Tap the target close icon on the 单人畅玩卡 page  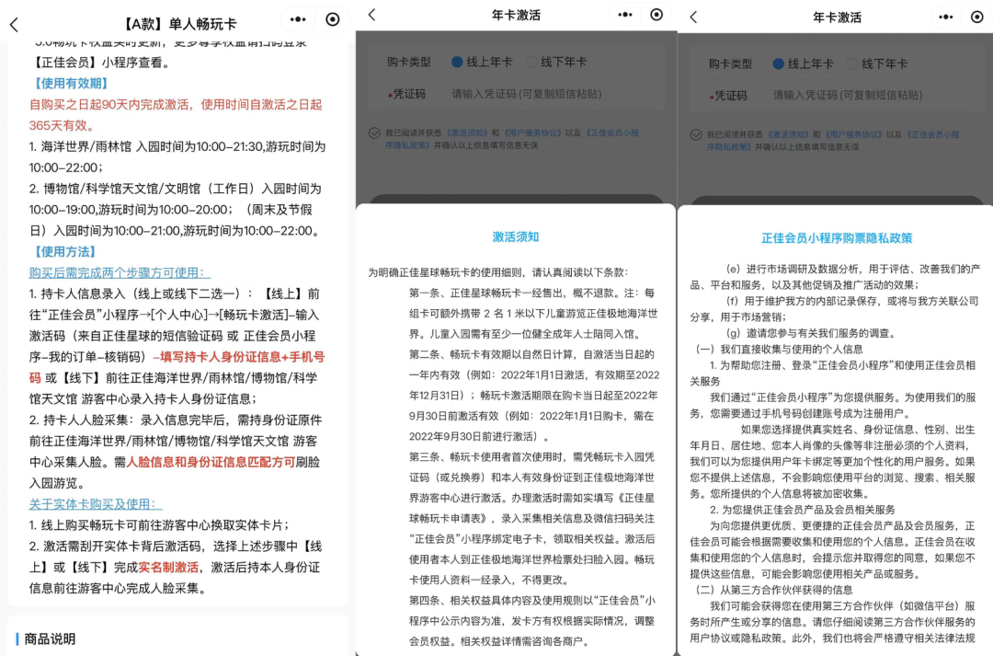click(x=333, y=19)
